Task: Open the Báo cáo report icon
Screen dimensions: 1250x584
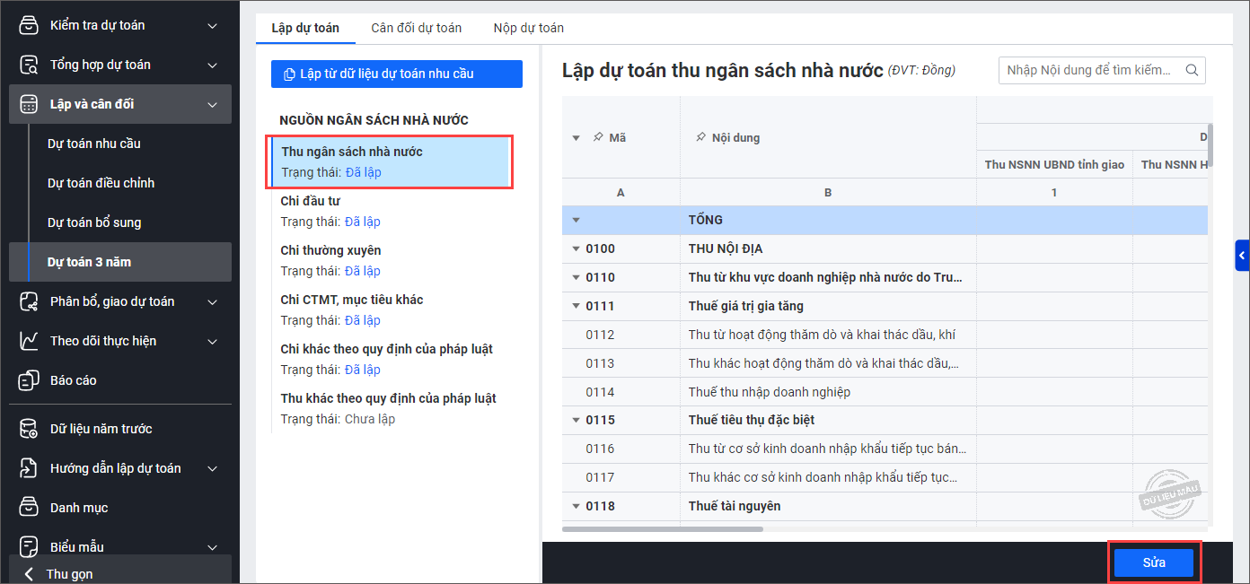Action: click(29, 380)
